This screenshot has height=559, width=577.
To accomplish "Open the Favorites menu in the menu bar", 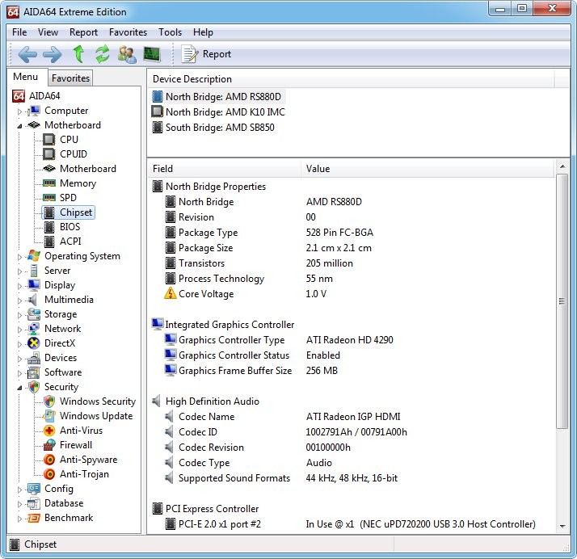I will tap(128, 32).
